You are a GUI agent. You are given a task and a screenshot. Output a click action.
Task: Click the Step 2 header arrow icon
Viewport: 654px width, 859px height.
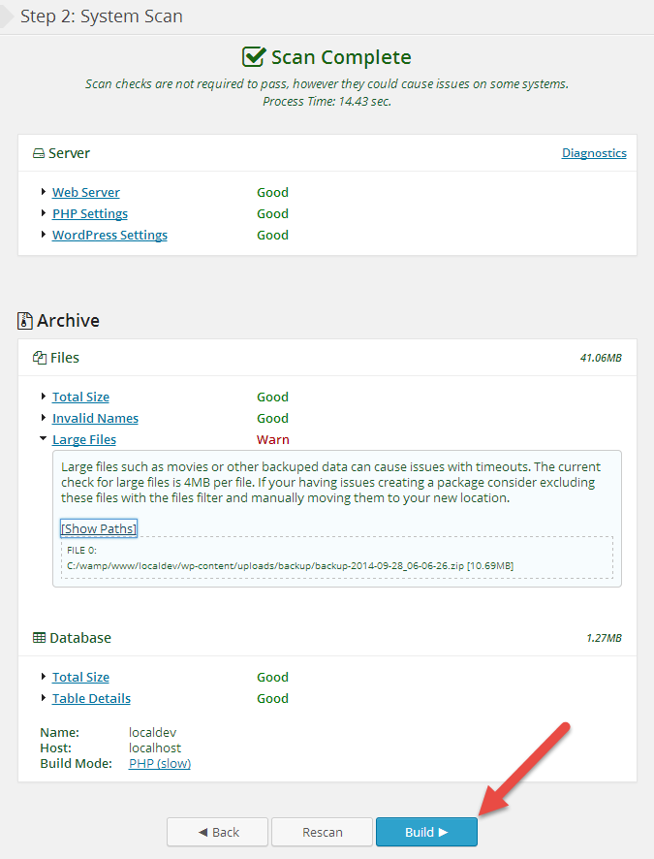click(7, 16)
